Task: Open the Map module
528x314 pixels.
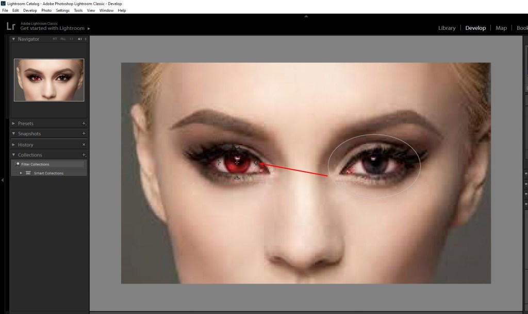Action: tap(501, 28)
